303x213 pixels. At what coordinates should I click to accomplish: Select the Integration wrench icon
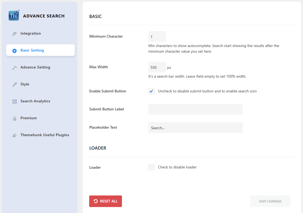point(15,33)
